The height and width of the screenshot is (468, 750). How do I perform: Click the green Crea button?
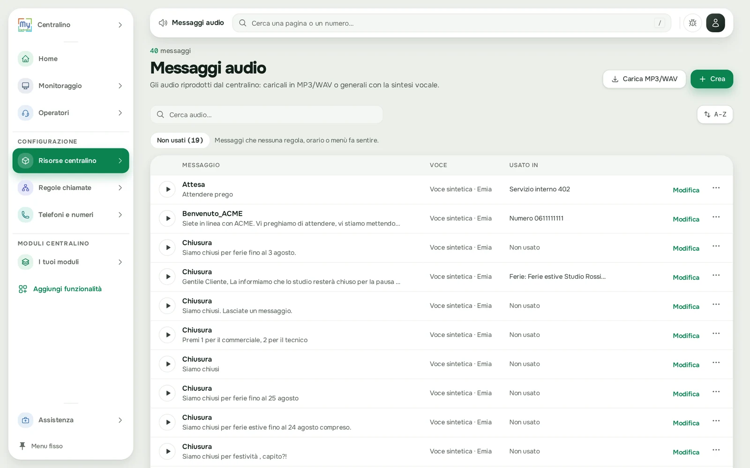pyautogui.click(x=712, y=79)
